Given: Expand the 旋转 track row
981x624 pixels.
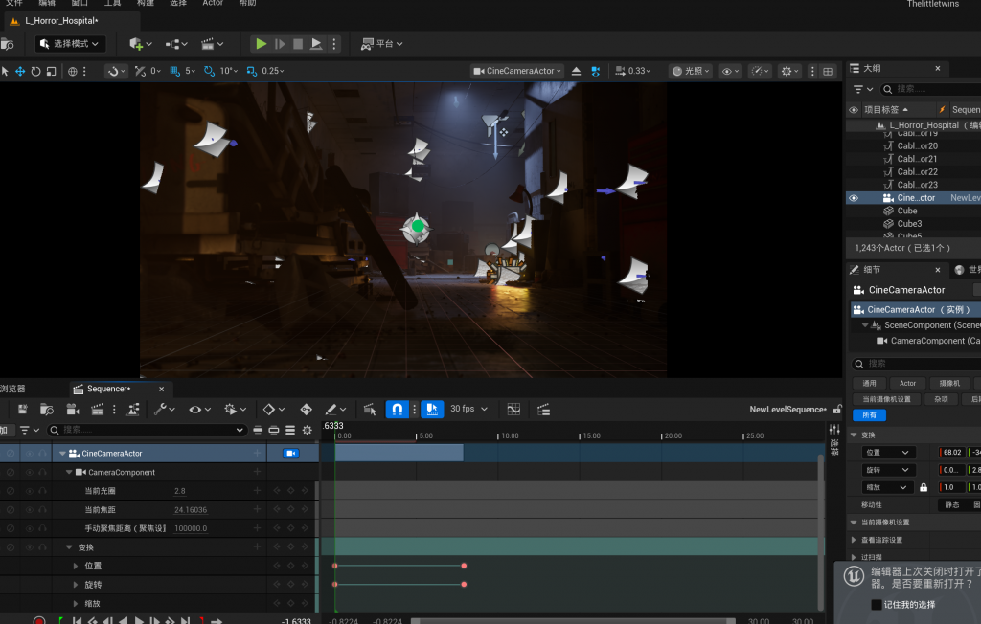Looking at the screenshot, I should (x=76, y=585).
